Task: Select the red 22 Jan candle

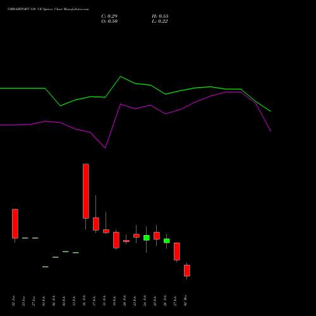Action: click(x=15, y=224)
